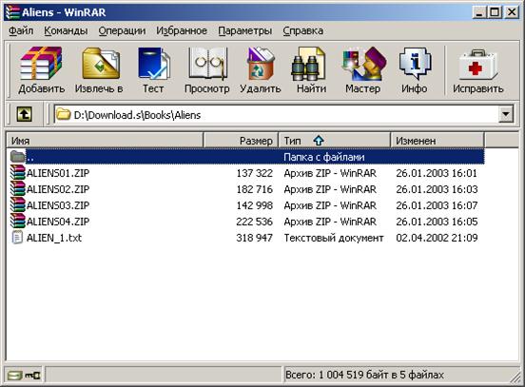Select the ALIEN_1.txt file name
525x387 pixels.
(54, 238)
